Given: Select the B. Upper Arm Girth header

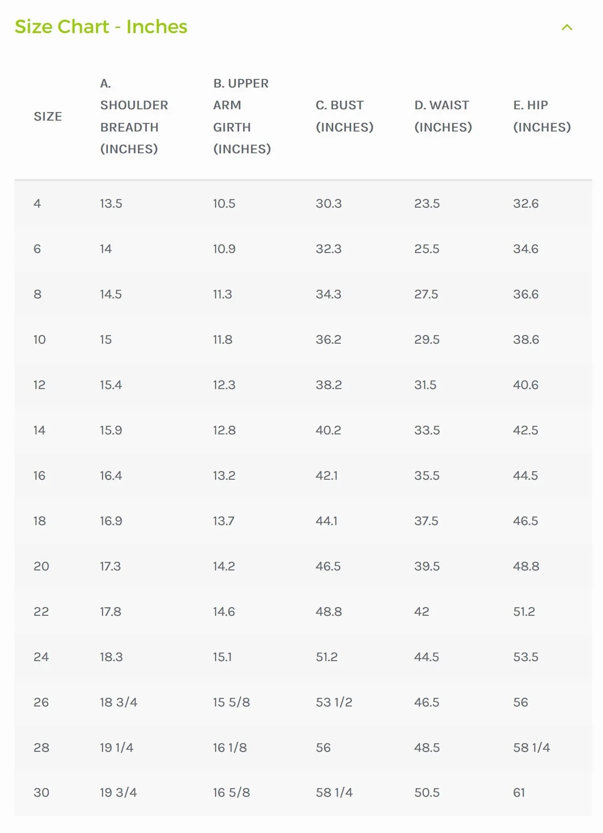Looking at the screenshot, I should [x=242, y=116].
